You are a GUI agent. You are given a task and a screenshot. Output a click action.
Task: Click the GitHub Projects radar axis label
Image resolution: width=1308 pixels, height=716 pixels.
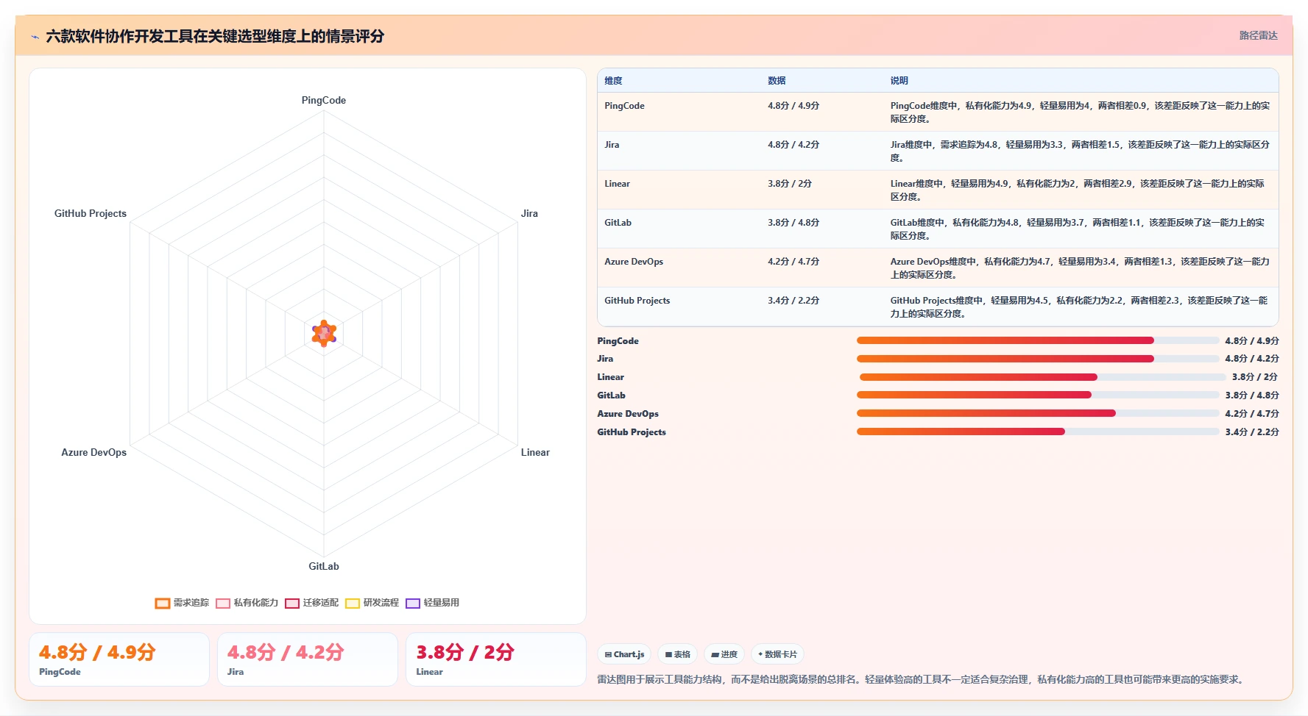pos(91,213)
